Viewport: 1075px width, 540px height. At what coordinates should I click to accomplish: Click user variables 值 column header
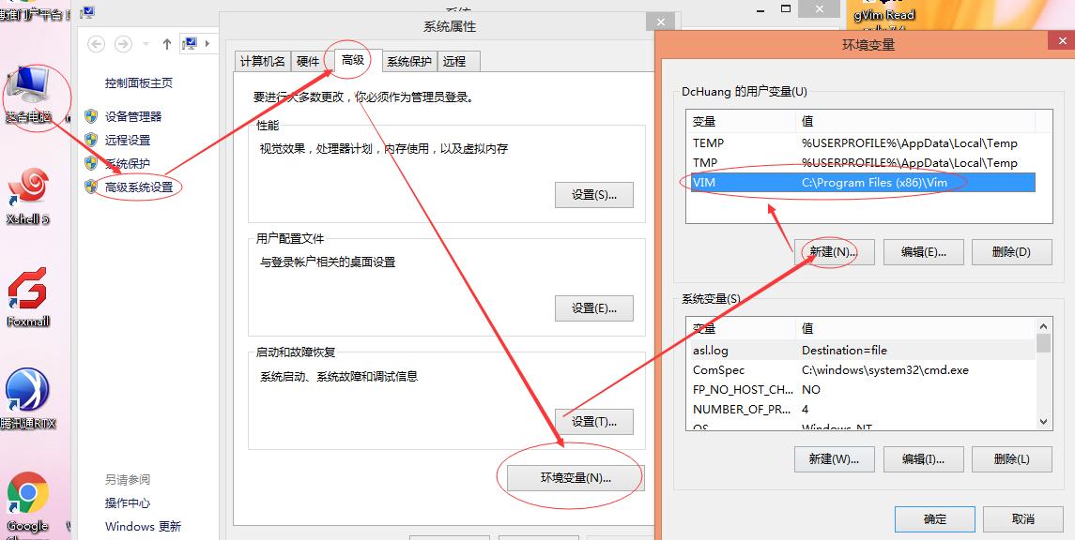[x=914, y=121]
